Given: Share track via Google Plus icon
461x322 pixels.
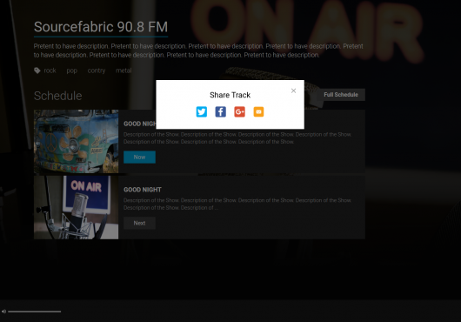Looking at the screenshot, I should (239, 111).
